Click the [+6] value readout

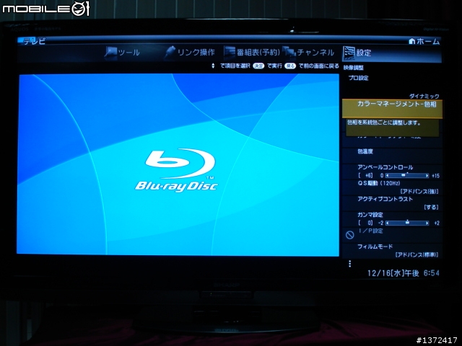point(366,176)
